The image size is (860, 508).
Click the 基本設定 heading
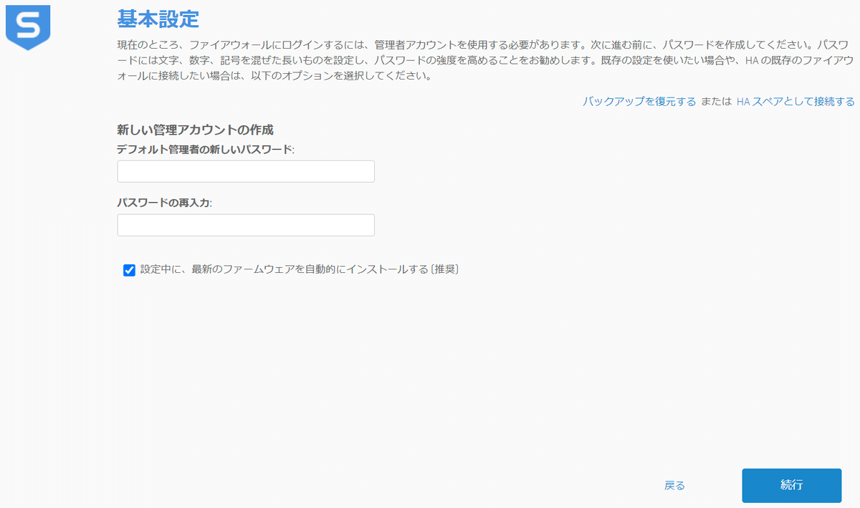point(158,19)
